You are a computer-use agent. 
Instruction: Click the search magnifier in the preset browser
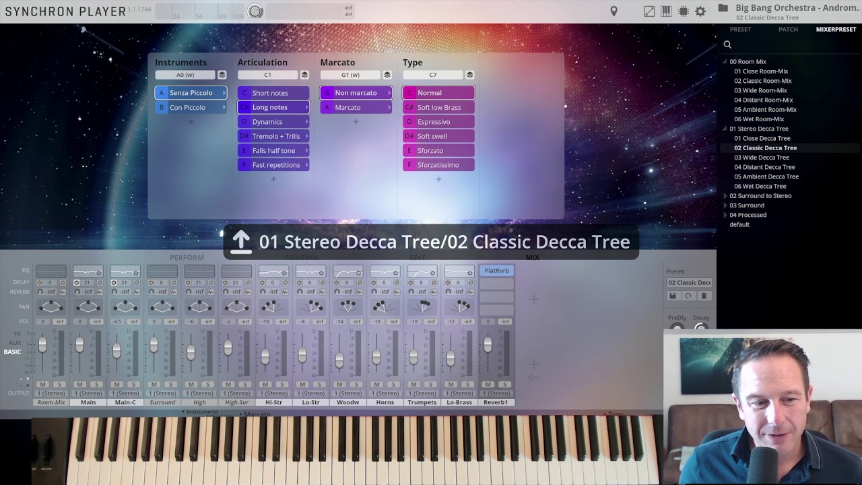(727, 44)
